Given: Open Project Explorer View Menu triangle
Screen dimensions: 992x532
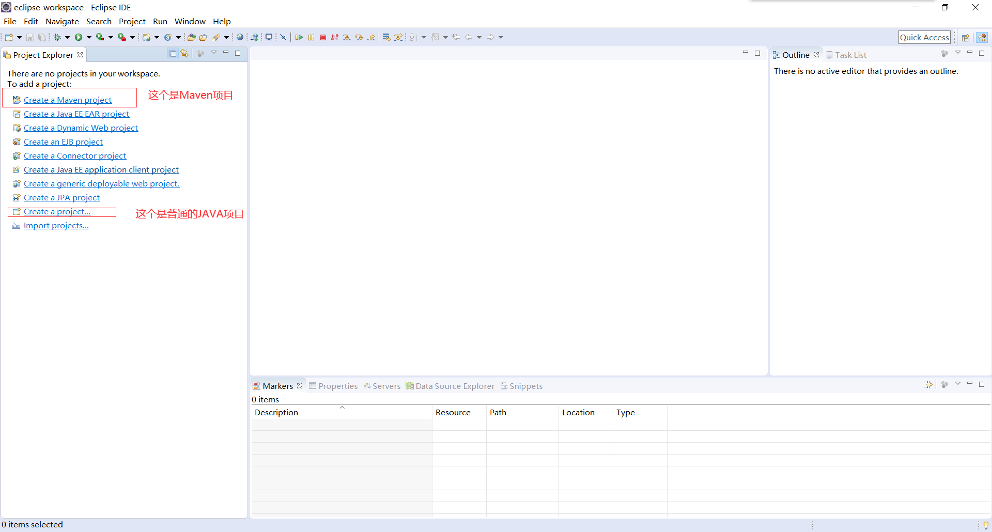Looking at the screenshot, I should click(x=214, y=53).
